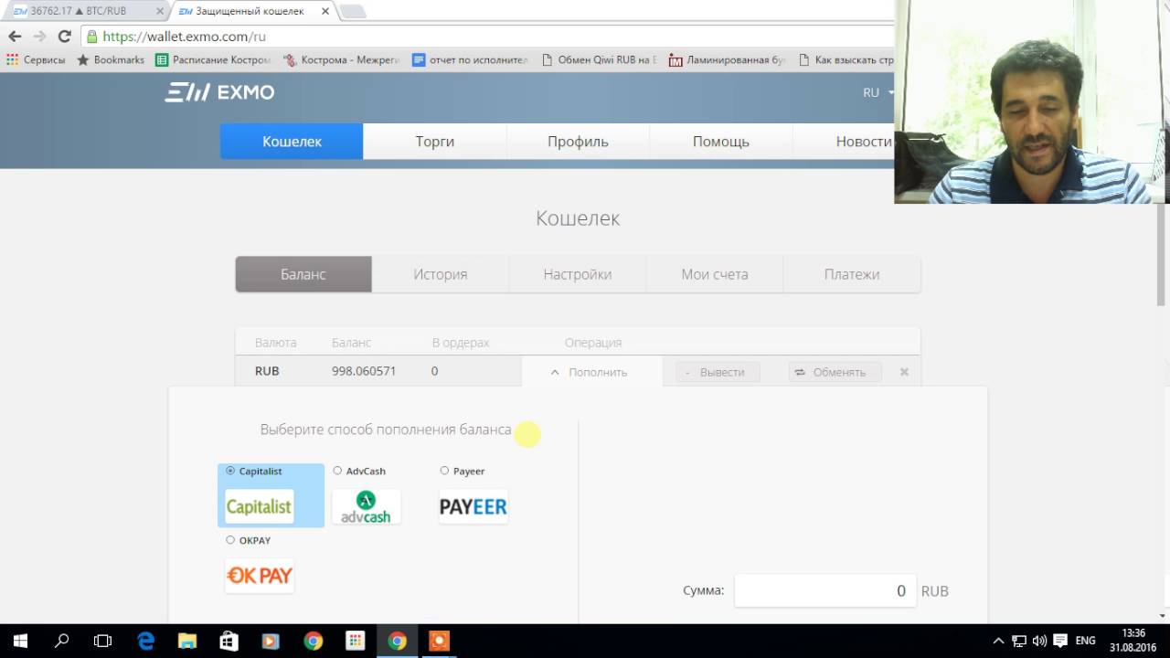Click the Capitalist logo image

tap(260, 506)
